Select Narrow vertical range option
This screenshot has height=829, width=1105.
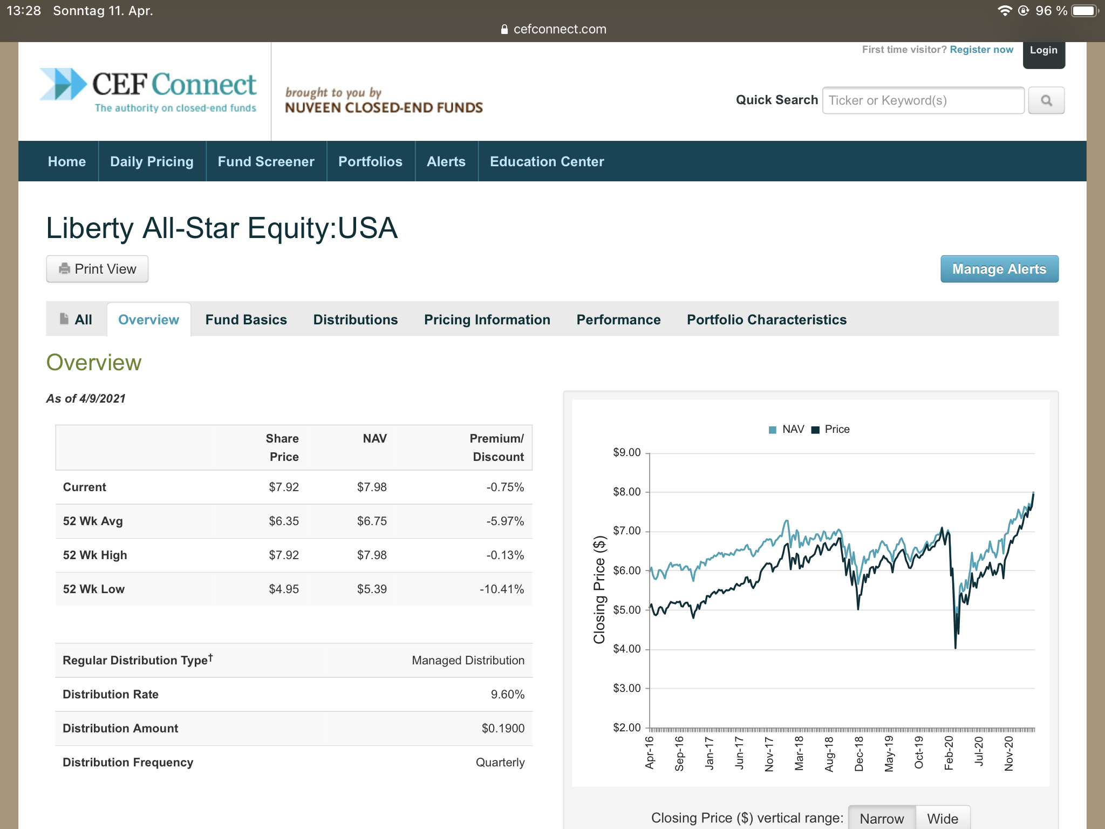881,818
